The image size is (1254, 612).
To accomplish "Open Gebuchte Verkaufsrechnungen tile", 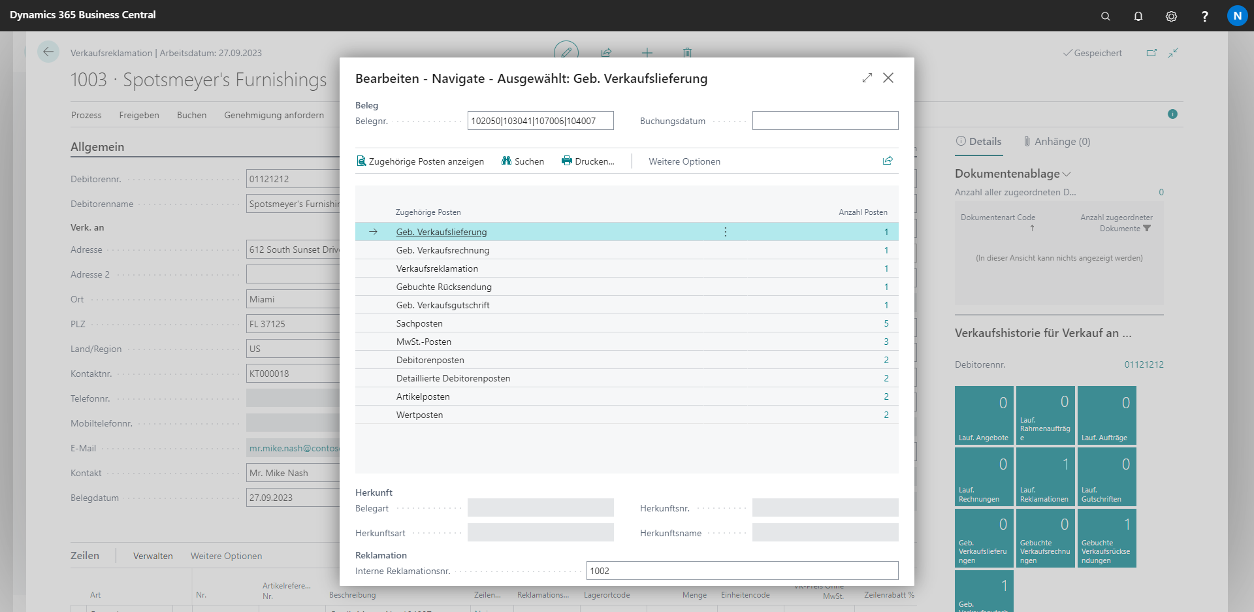I will coord(1046,538).
